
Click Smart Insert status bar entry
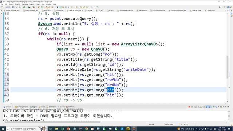169,124
